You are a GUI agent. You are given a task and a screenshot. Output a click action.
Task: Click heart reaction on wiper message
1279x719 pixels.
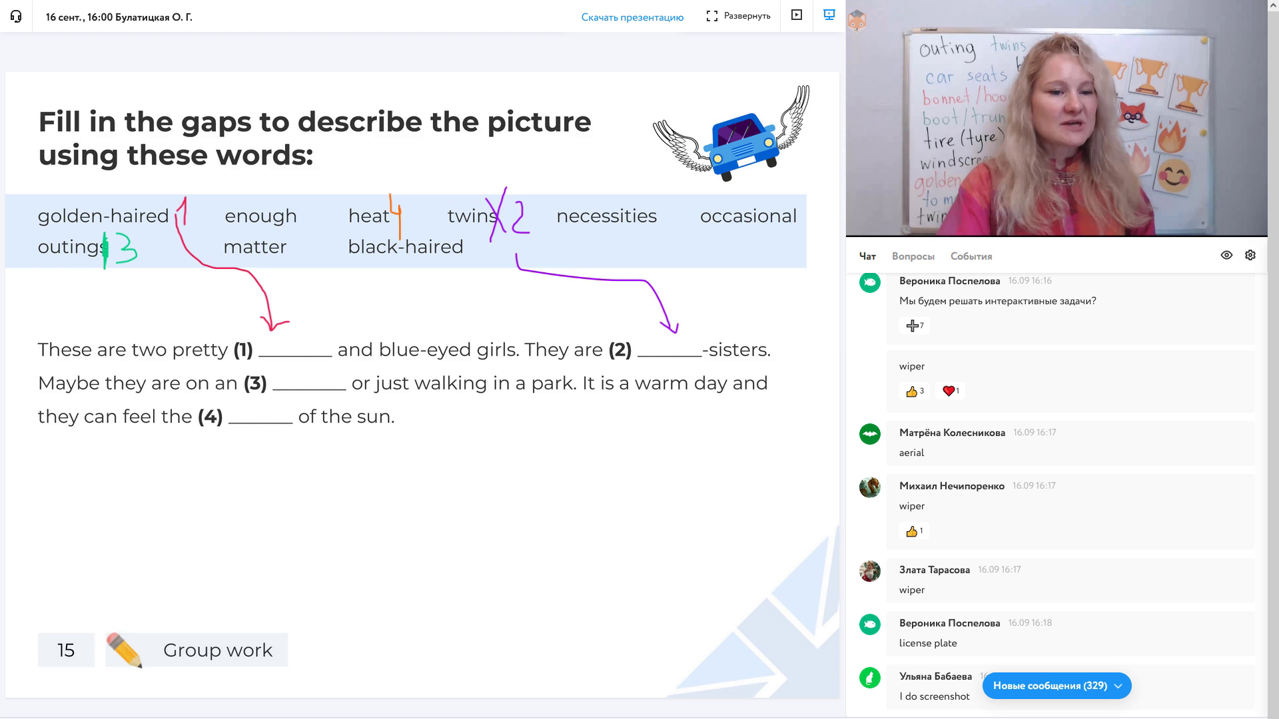(951, 391)
